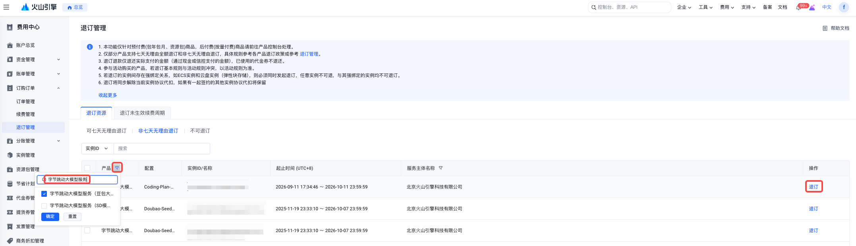The image size is (856, 246).
Task: Check 字节跳动大模型服务（SD模… filter option
Action: coord(44,206)
